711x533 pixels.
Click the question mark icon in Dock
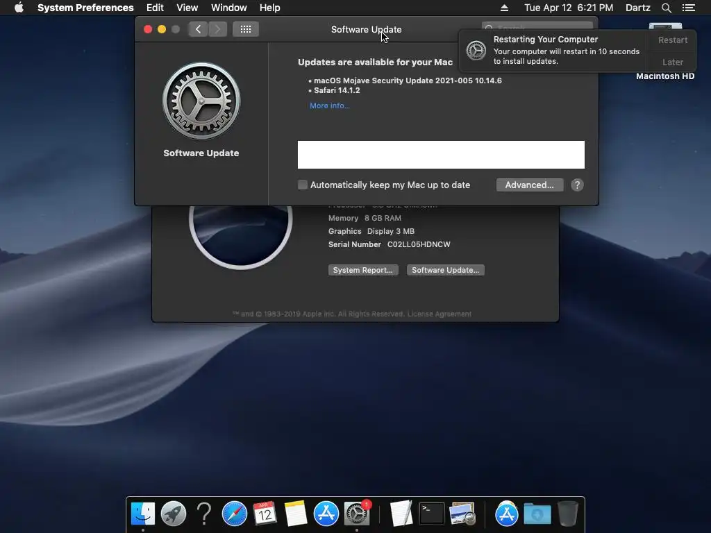tap(204, 514)
